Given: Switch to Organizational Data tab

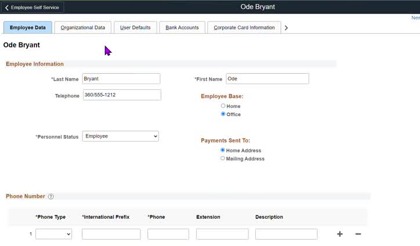Looking at the screenshot, I should (x=83, y=28).
